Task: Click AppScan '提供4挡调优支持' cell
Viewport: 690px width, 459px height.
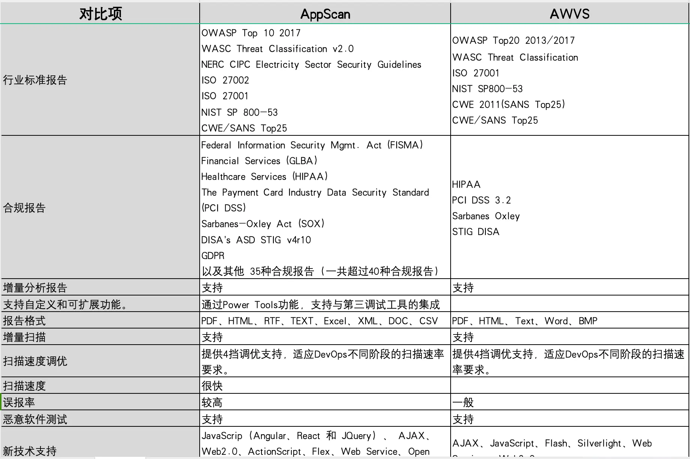Action: [x=325, y=361]
